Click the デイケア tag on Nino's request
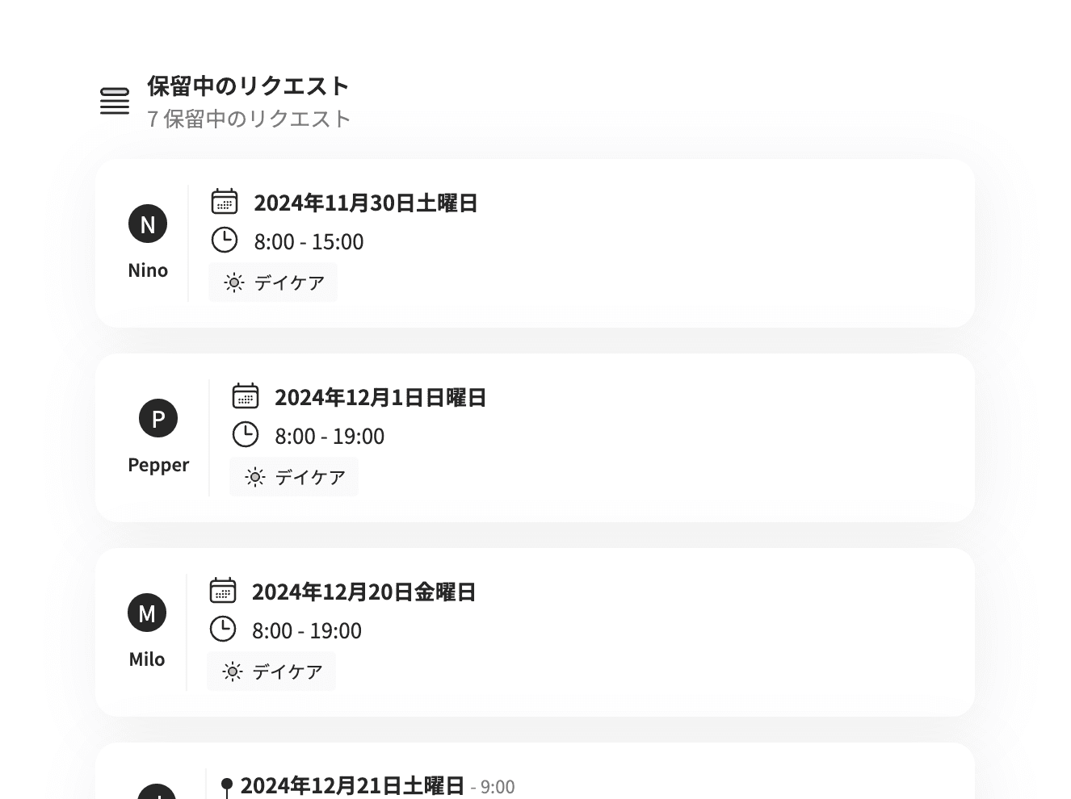Screen dimensions: 1071x799 click(x=272, y=282)
